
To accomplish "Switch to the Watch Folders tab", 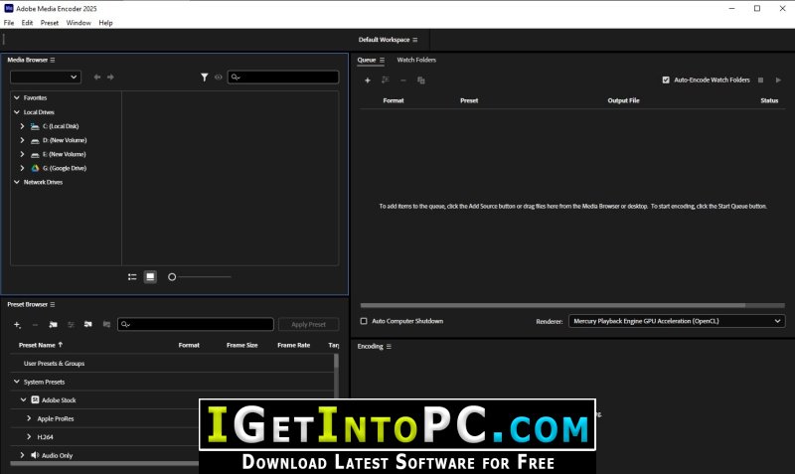I will click(x=416, y=60).
